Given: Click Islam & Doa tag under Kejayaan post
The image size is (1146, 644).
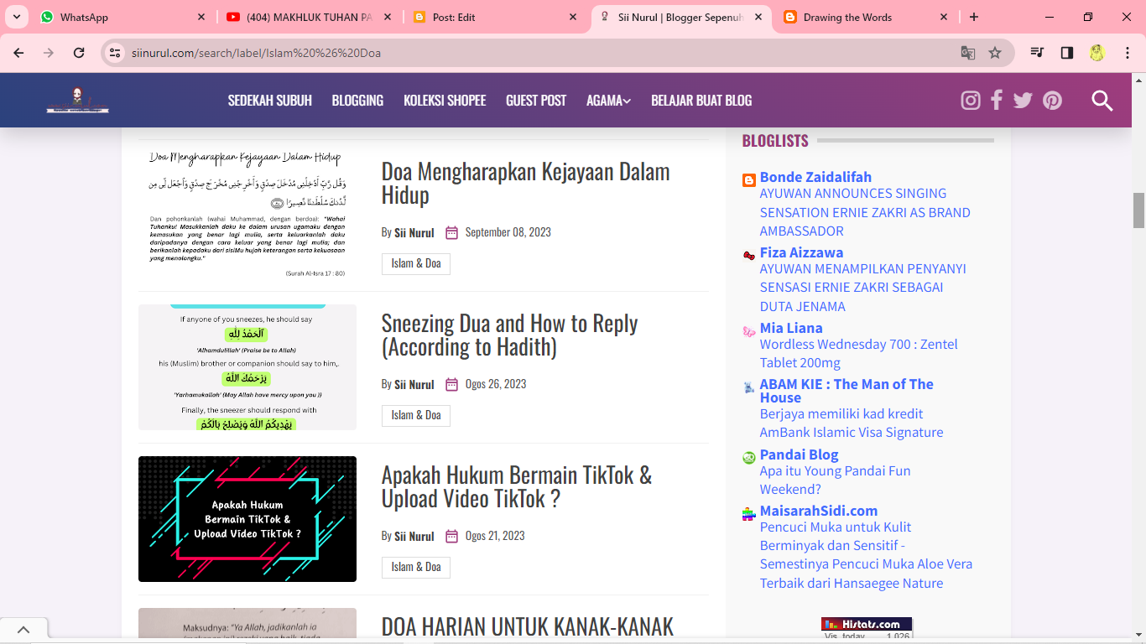Looking at the screenshot, I should (x=416, y=264).
